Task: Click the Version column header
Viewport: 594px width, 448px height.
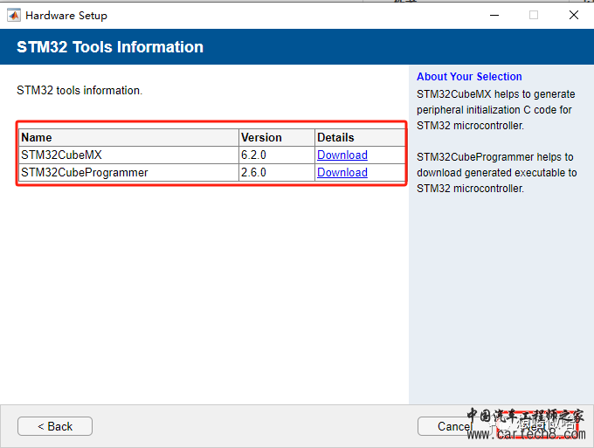Action: pos(277,137)
